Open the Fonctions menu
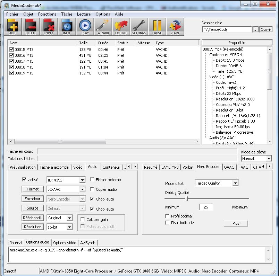This screenshot has height=276, width=279. tap(47, 14)
